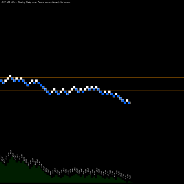Select the last white Renko brick near the chart end
The image size is (184, 184).
coord(127,100)
